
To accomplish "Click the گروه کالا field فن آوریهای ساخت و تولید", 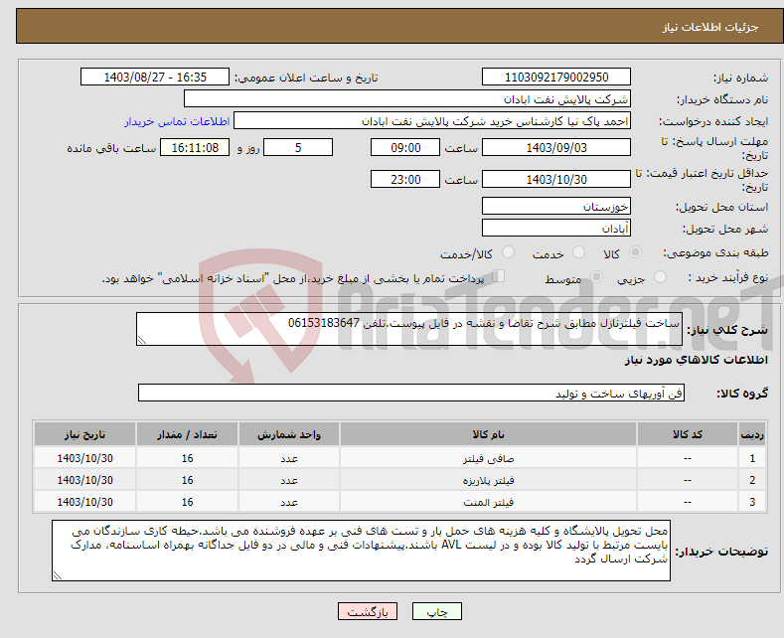I will [411, 393].
